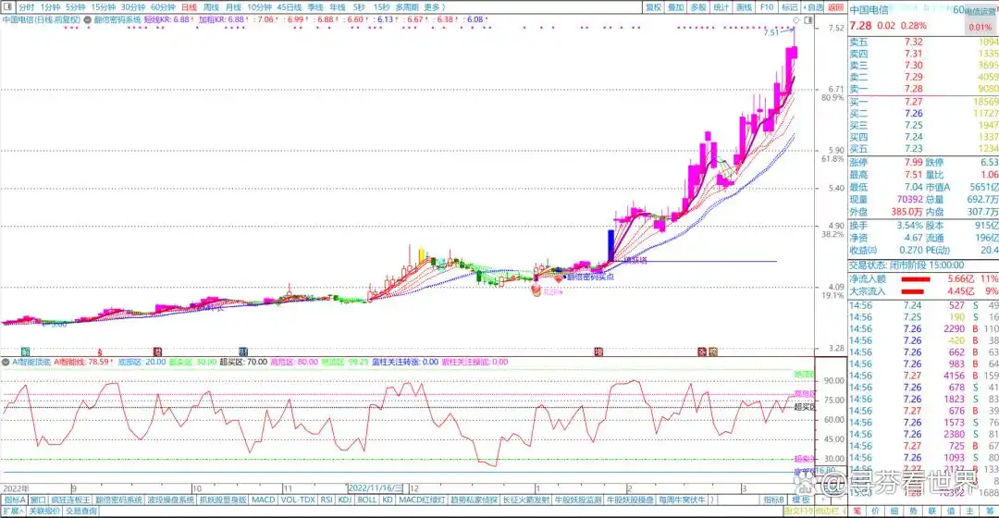Expand the 扩展 menu at bottom-left
Image resolution: width=999 pixels, height=518 pixels.
[x=11, y=511]
